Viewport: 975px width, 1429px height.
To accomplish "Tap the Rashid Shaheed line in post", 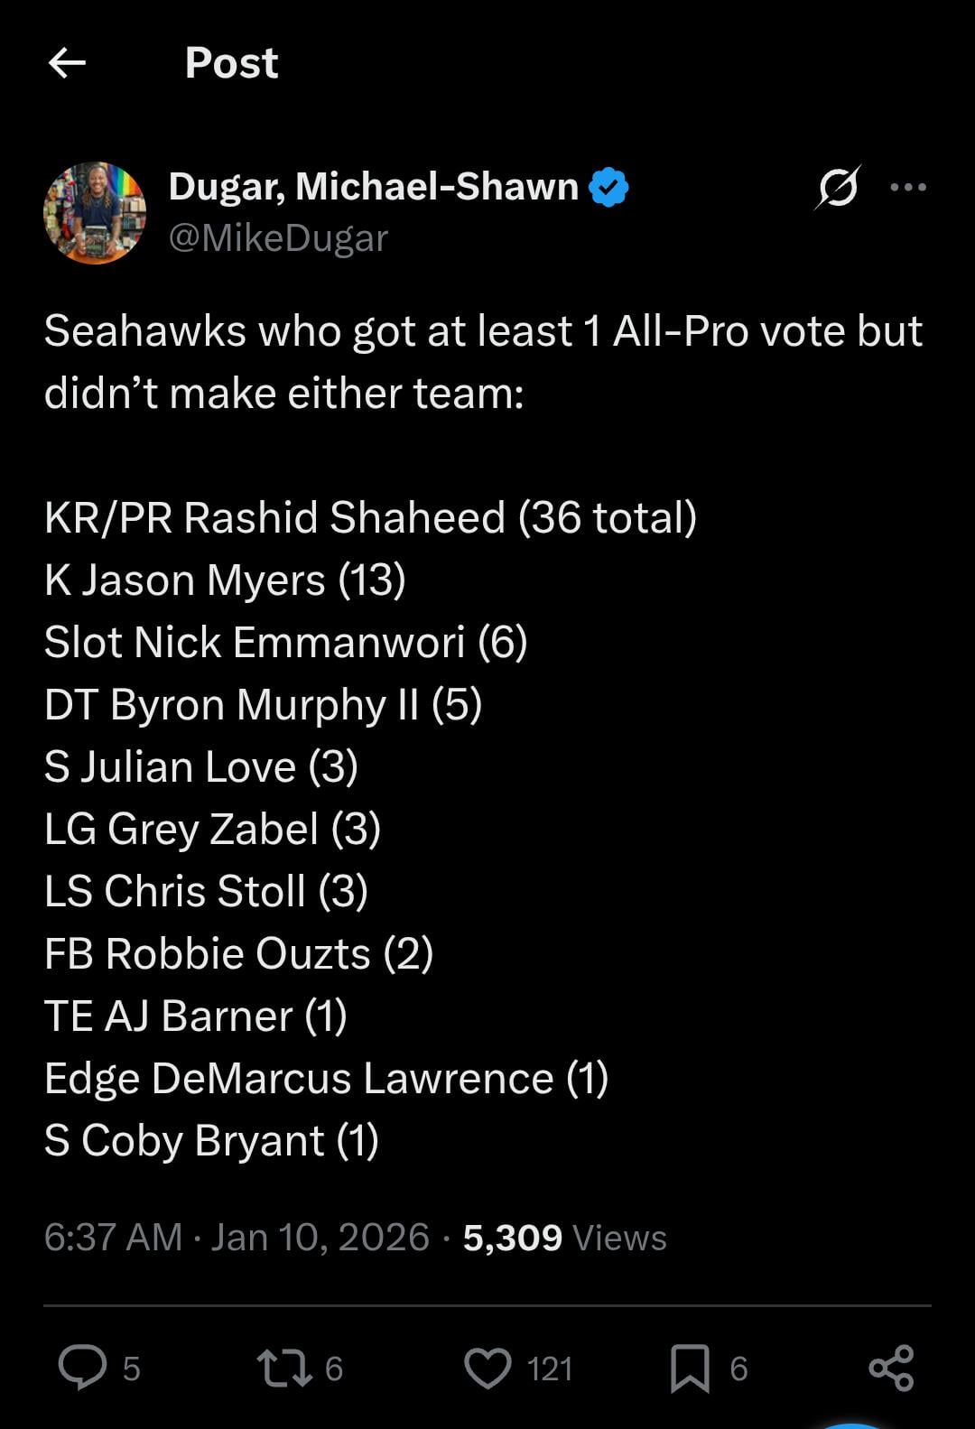I will click(x=370, y=517).
